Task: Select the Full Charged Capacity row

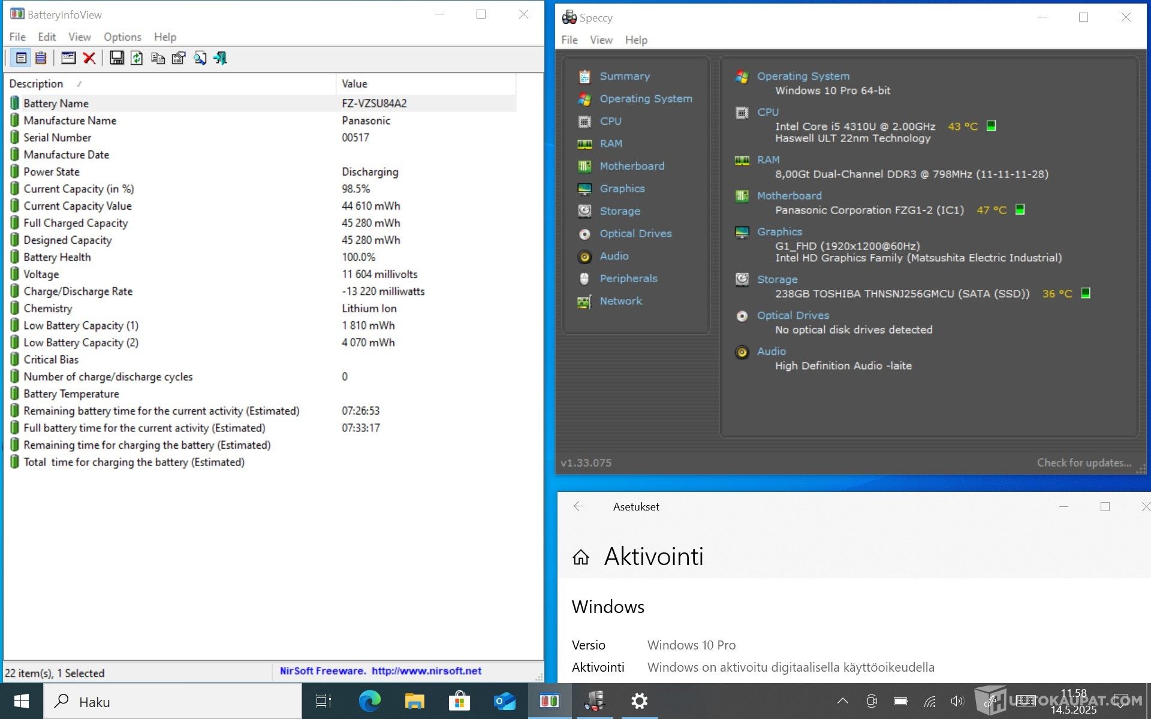Action: tap(262, 223)
